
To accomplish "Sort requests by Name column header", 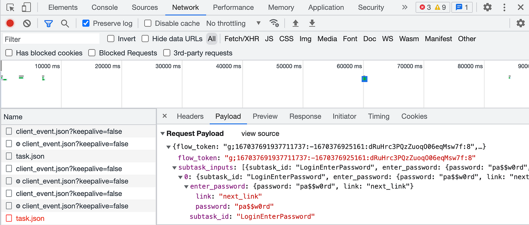I will pos(78,117).
